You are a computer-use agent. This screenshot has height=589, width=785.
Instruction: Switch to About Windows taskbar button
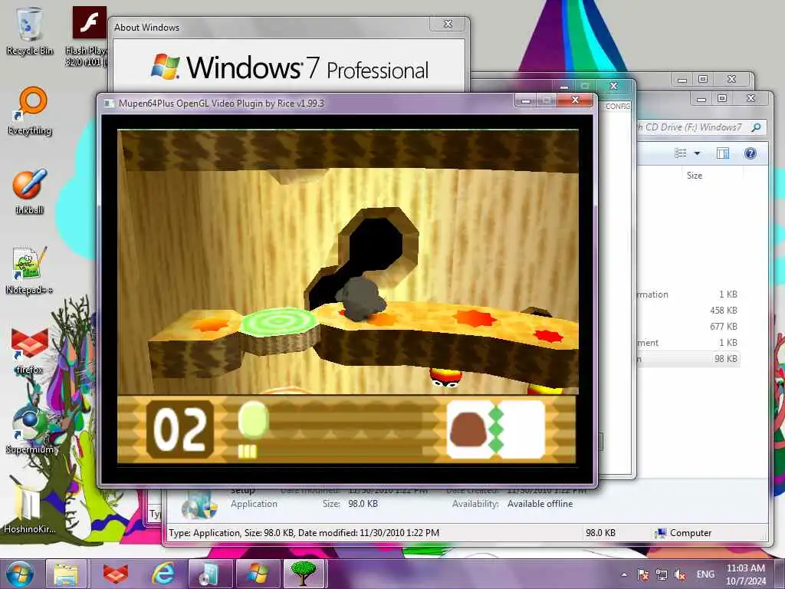tap(258, 574)
